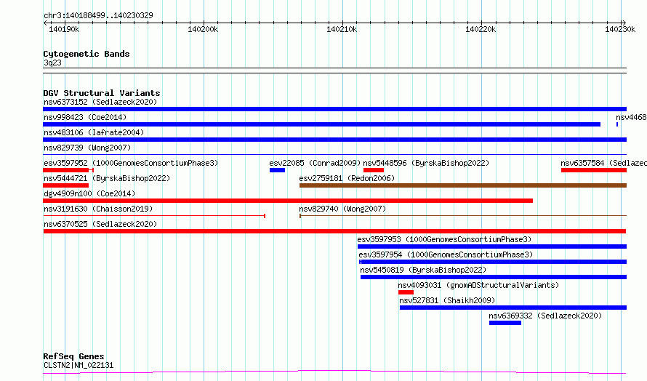Select the blue esv22085 variant bar
Screen dimensions: 647x381
pos(277,170)
